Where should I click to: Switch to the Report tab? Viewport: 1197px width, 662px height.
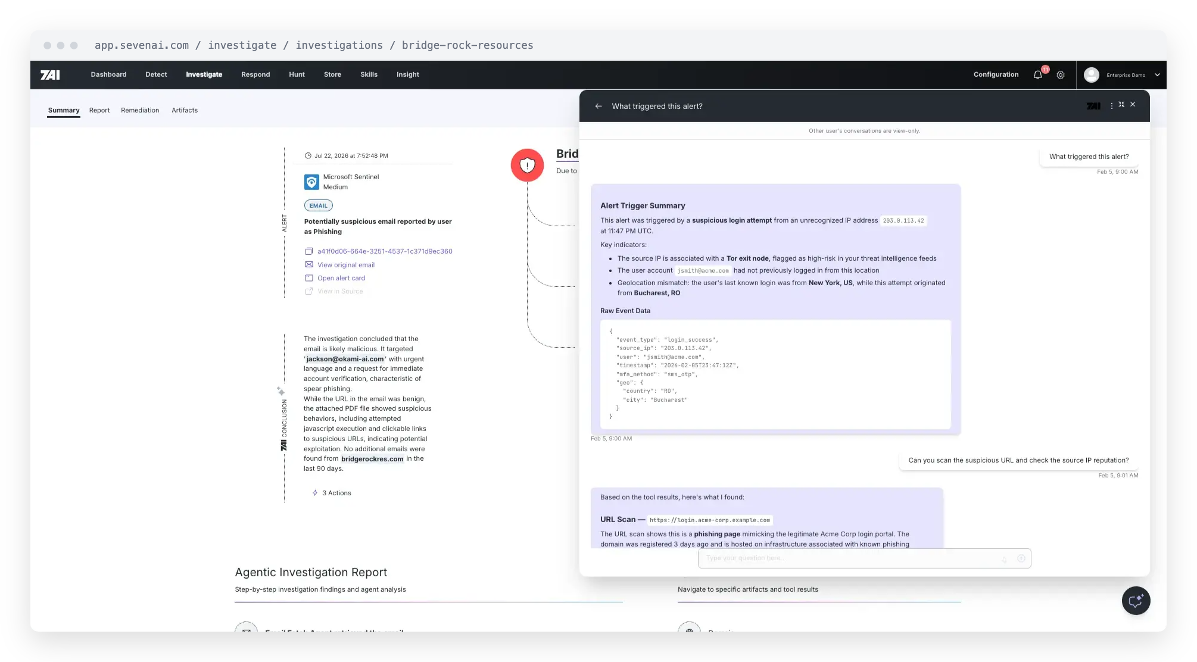click(99, 111)
